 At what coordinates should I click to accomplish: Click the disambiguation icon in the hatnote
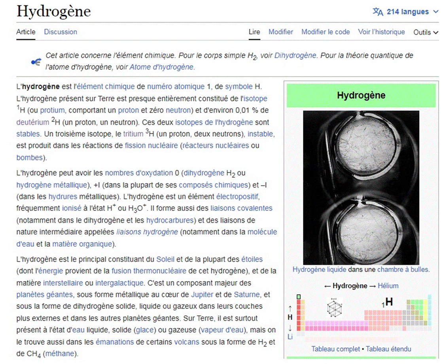[36, 62]
